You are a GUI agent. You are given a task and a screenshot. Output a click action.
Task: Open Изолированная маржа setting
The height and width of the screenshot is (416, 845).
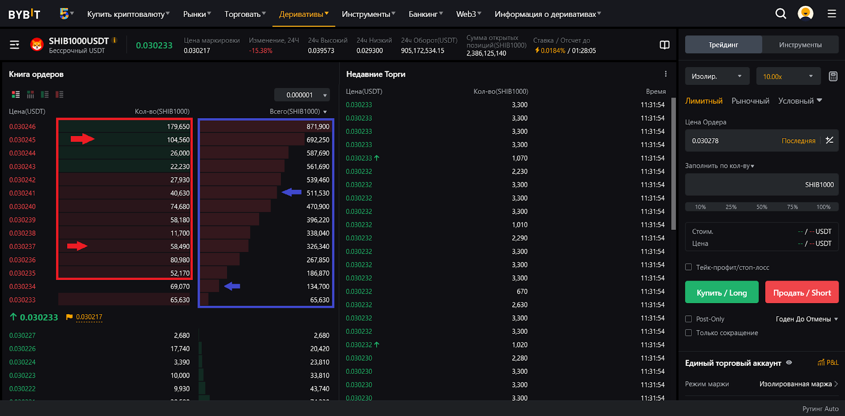pyautogui.click(x=799, y=384)
